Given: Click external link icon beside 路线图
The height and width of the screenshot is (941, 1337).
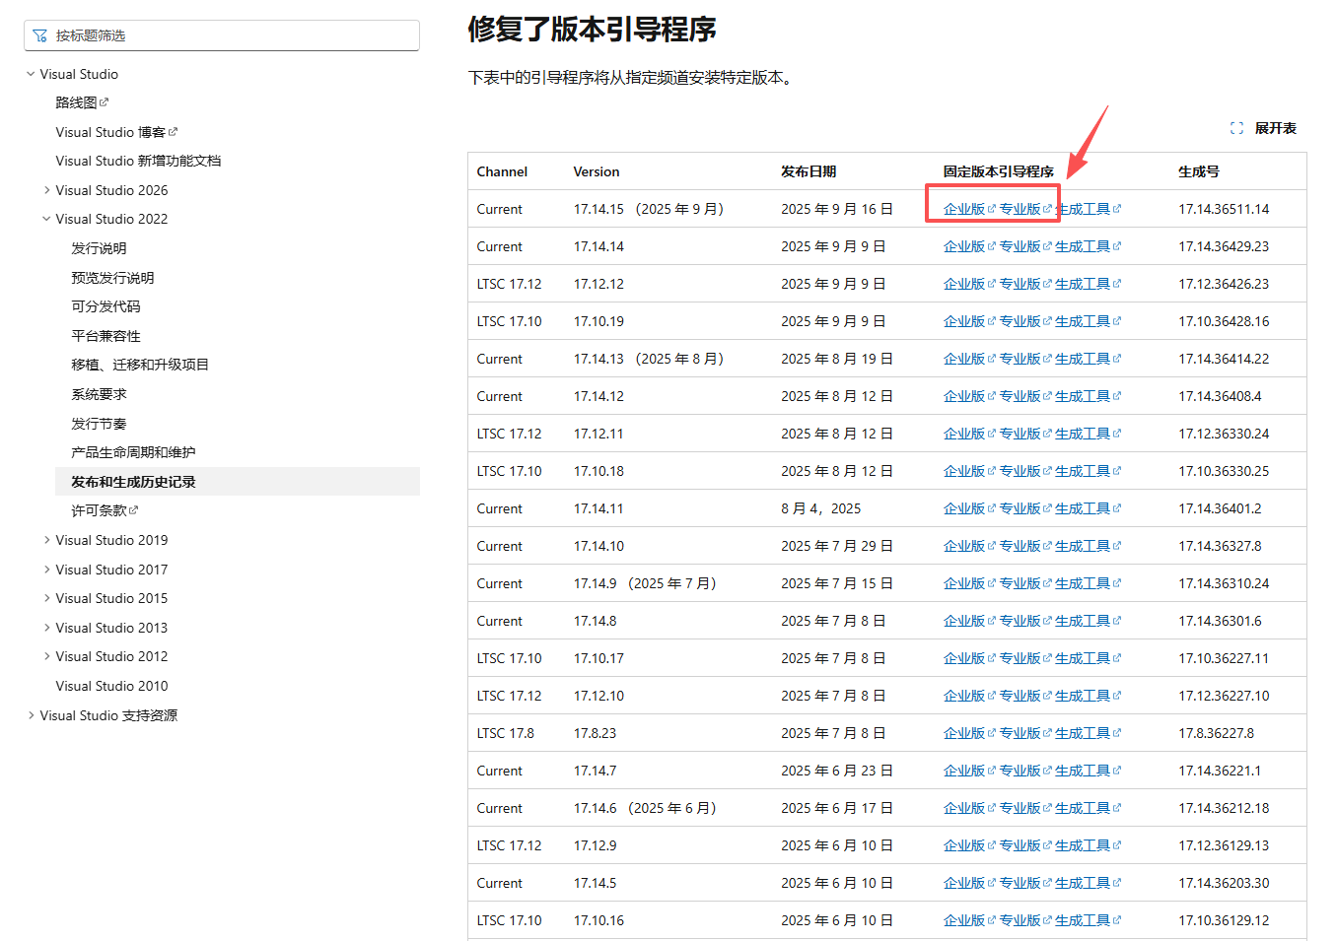Looking at the screenshot, I should [x=105, y=102].
